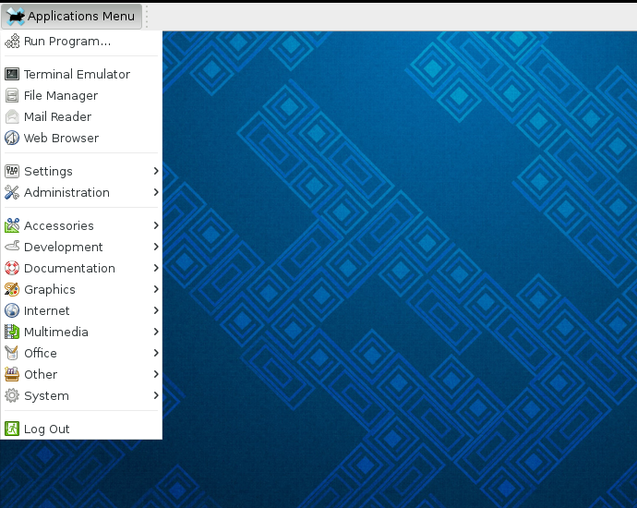Expand the Accessories submenu arrow
This screenshot has height=508, width=637.
click(156, 225)
